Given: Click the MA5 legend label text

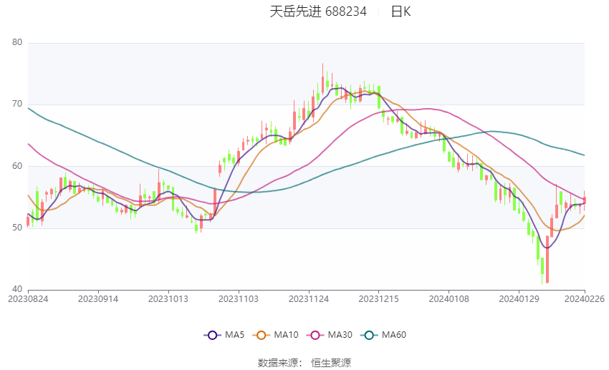Looking at the screenshot, I should (x=234, y=335).
